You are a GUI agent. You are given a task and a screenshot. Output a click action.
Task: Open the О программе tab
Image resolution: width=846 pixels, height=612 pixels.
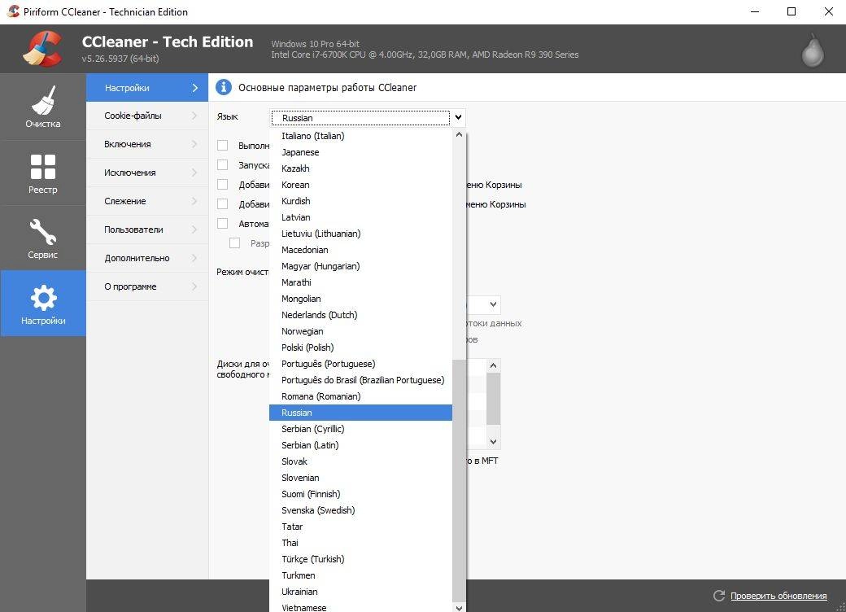147,286
